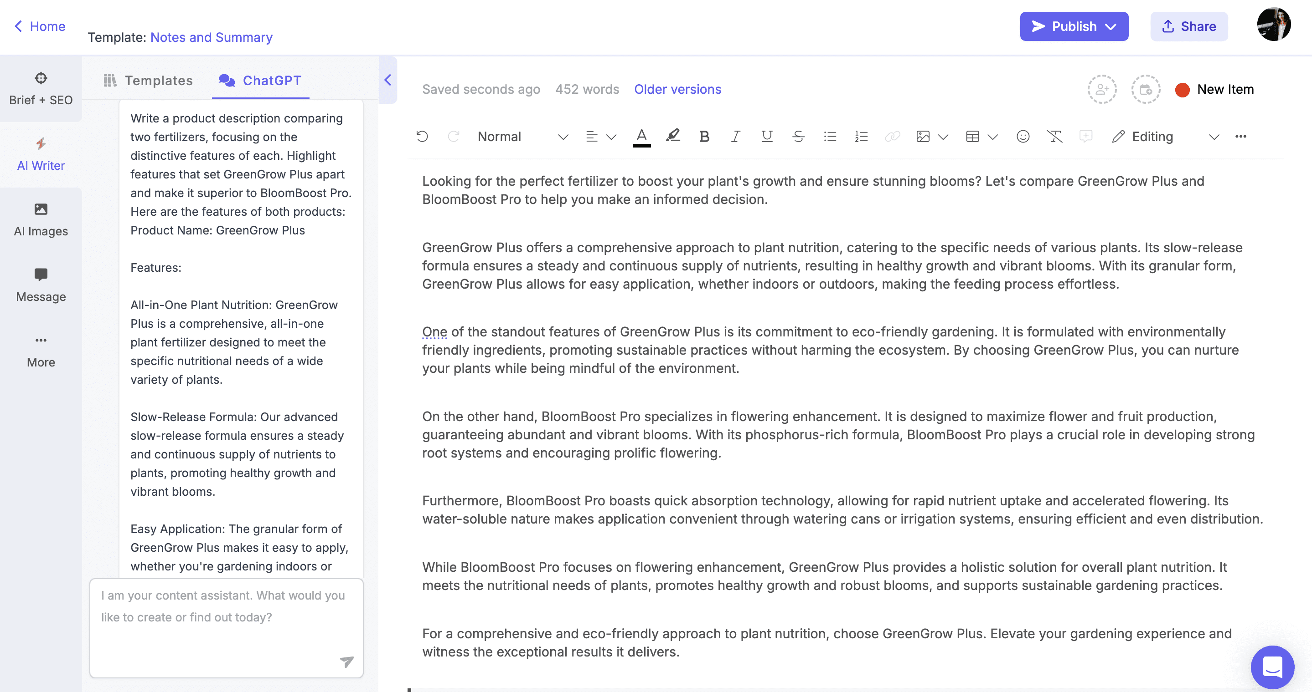Click the Share button
Image resolution: width=1312 pixels, height=692 pixels.
[1189, 26]
